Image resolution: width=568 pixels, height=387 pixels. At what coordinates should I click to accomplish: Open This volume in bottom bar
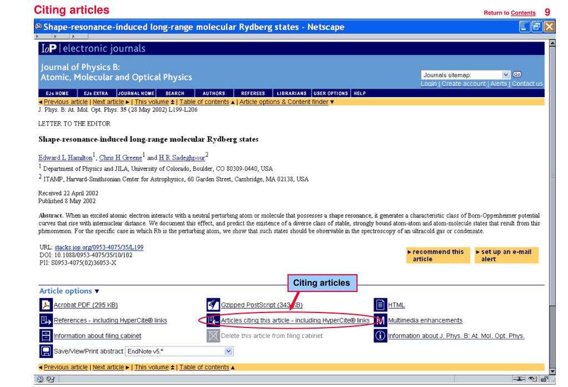click(x=152, y=367)
